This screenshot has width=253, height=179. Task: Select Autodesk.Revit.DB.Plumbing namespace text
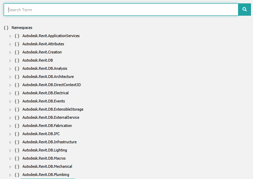pos(46,175)
